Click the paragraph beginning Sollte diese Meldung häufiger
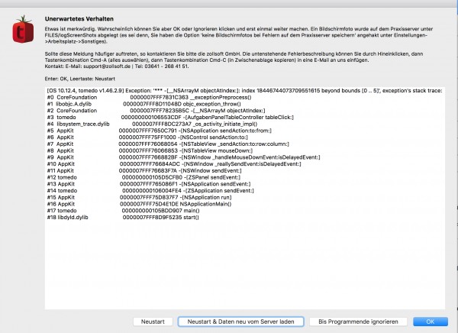Viewport: 458px width, 333px height. click(x=234, y=57)
